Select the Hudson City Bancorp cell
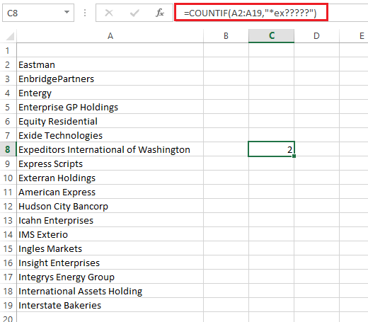Screen dimensions: 368x322 (110, 206)
